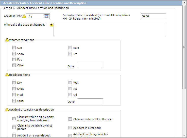Click the scrollbar up arrow

[184, 3]
